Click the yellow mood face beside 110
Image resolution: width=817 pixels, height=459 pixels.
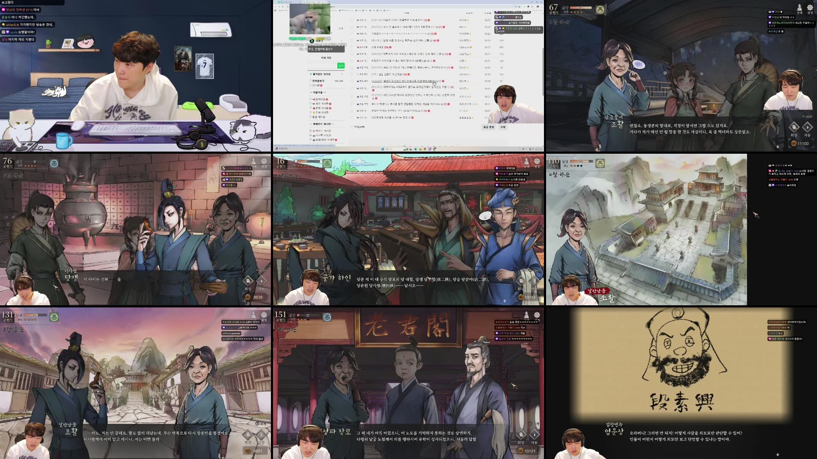coord(600,163)
